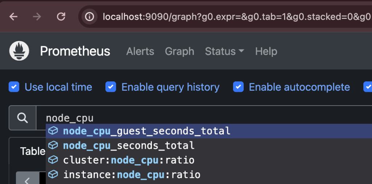This screenshot has width=372, height=184.
Task: Reload the current page
Action: pos(61,17)
